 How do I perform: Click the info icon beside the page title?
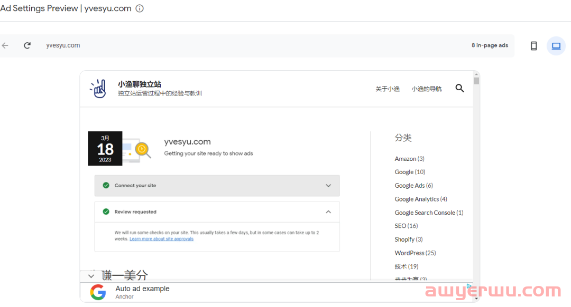(x=140, y=8)
